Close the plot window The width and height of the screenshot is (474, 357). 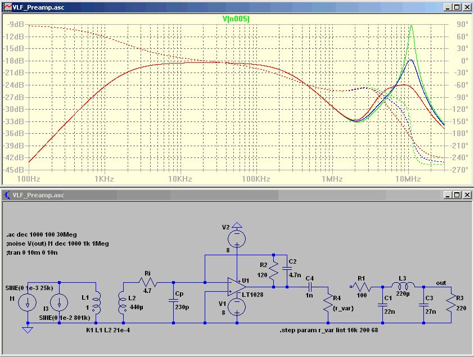(467, 7)
